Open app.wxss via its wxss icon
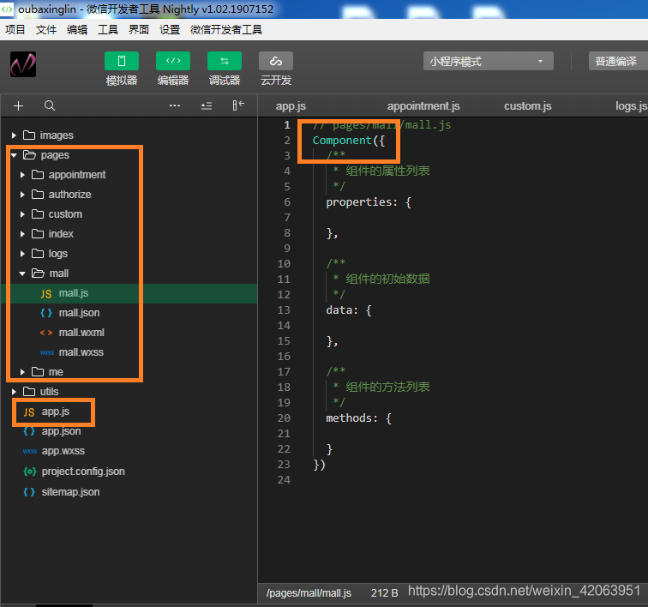 click(30, 451)
